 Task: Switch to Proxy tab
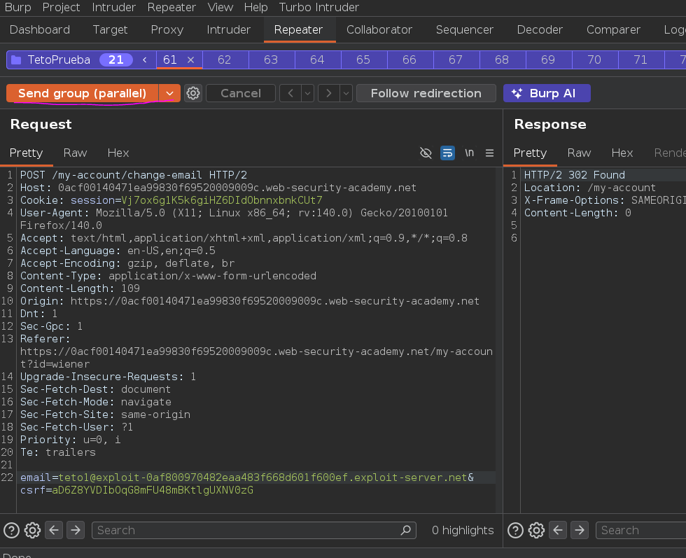tap(167, 30)
